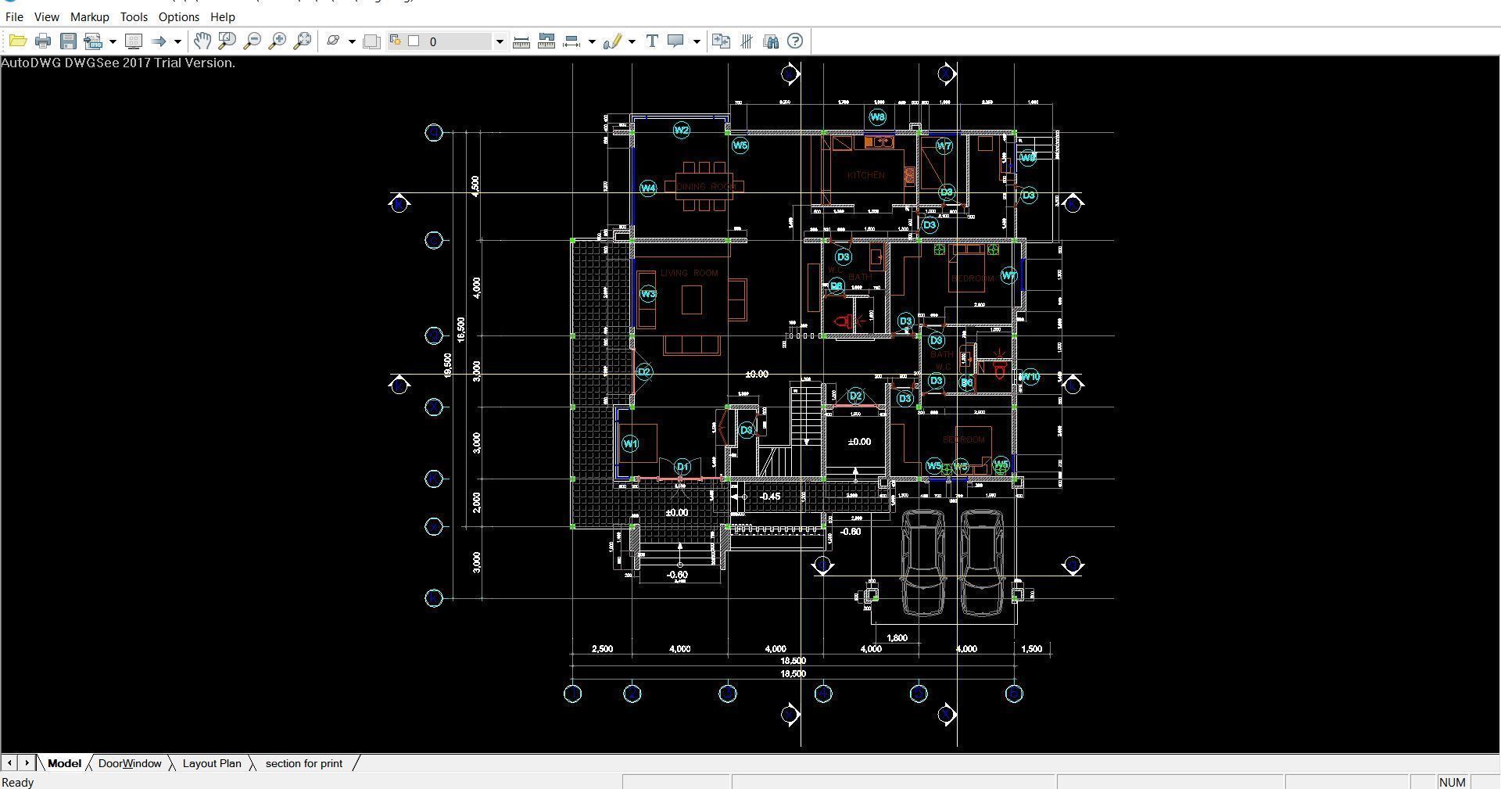Click the D1 door tag

coord(682,467)
